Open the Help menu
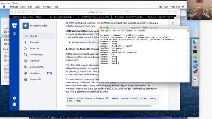This screenshot has width=212, height=119. pos(56,7)
